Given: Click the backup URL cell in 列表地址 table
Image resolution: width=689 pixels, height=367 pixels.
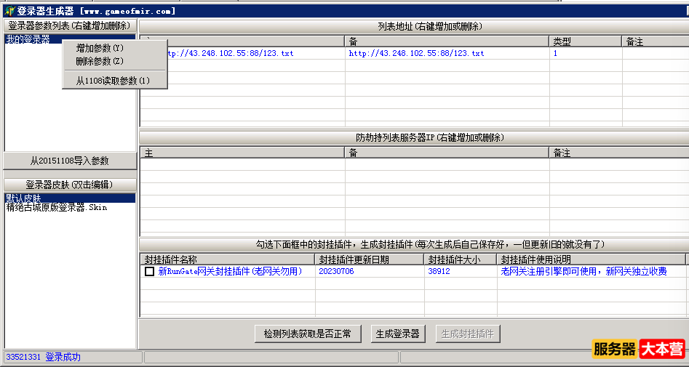Looking at the screenshot, I should click(416, 54).
